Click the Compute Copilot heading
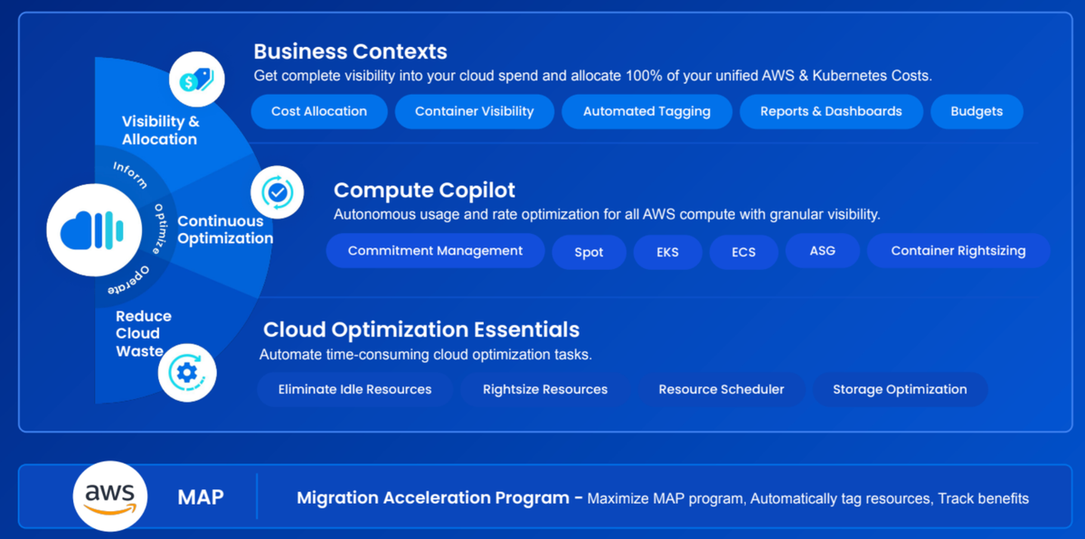Screen dimensions: 1085x539 coord(424,191)
